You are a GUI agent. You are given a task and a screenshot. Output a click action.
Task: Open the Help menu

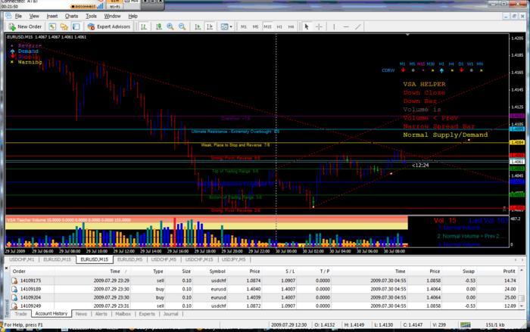coord(132,16)
